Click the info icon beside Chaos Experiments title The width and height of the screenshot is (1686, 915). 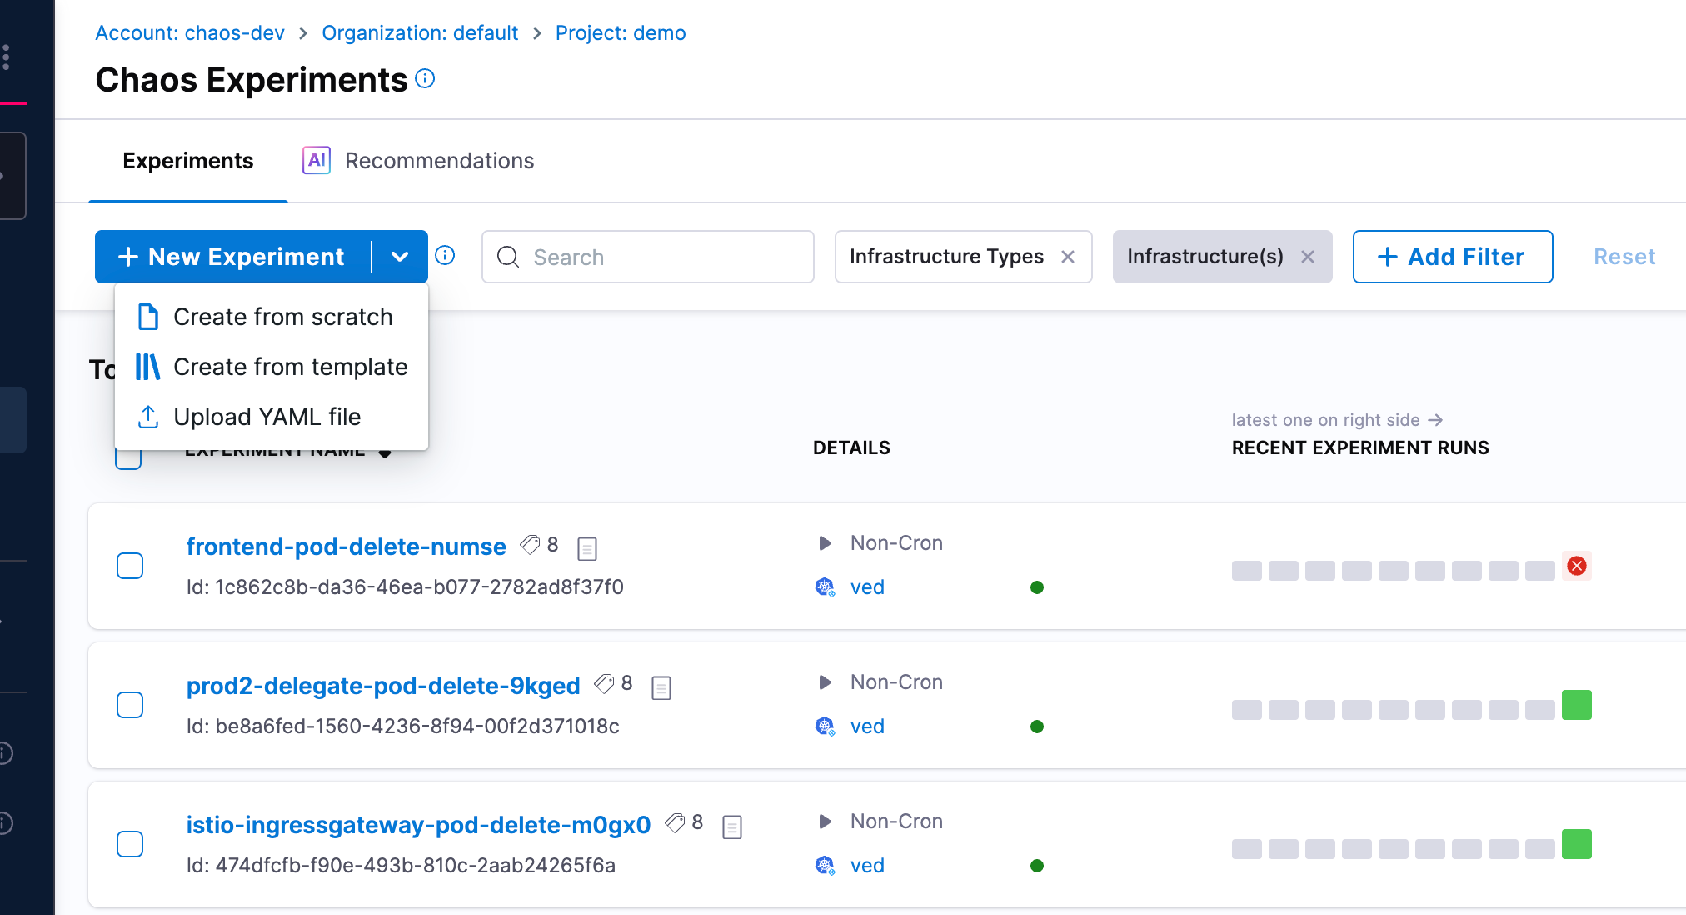(425, 79)
